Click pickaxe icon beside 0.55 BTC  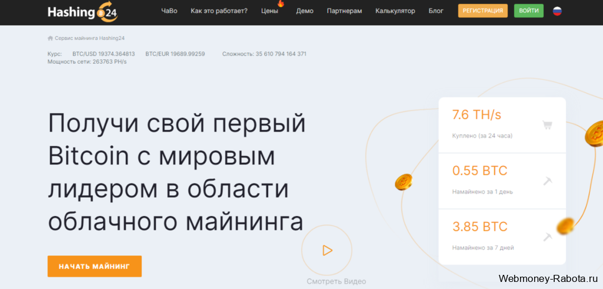(x=547, y=181)
